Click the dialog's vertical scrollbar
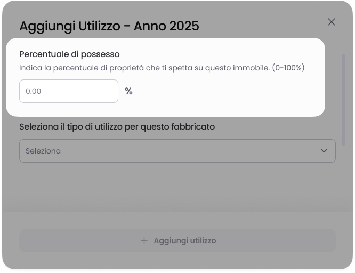This screenshot has width=355, height=273. [x=344, y=96]
